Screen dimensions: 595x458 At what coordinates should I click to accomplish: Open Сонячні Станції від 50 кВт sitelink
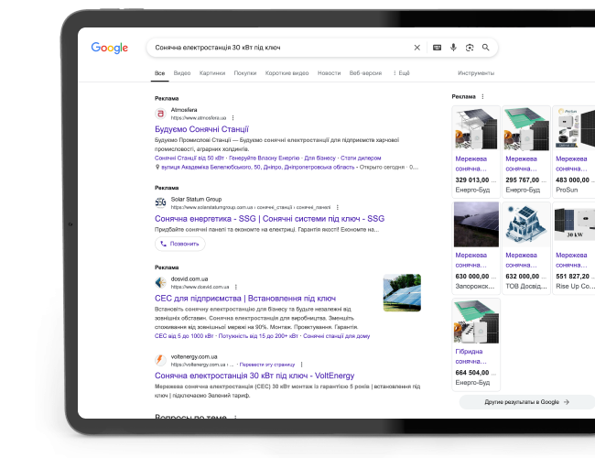189,158
